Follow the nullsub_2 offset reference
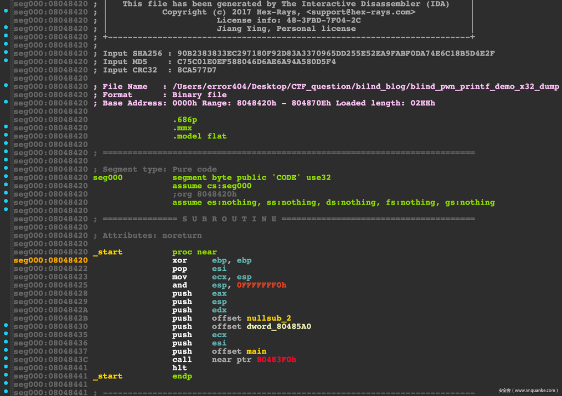Screen dimensions: 562x396 pyautogui.click(x=269, y=319)
